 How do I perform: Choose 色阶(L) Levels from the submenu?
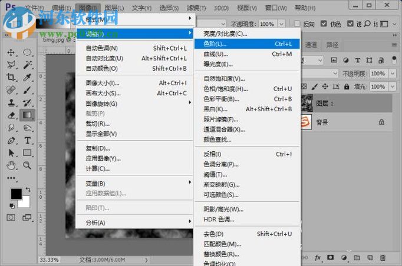pos(247,44)
